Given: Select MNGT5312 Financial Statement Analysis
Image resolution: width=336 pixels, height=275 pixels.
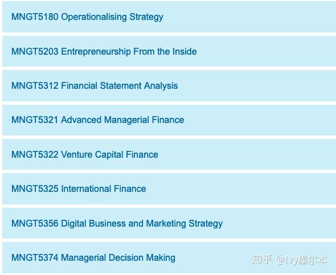Looking at the screenshot, I should (95, 86).
